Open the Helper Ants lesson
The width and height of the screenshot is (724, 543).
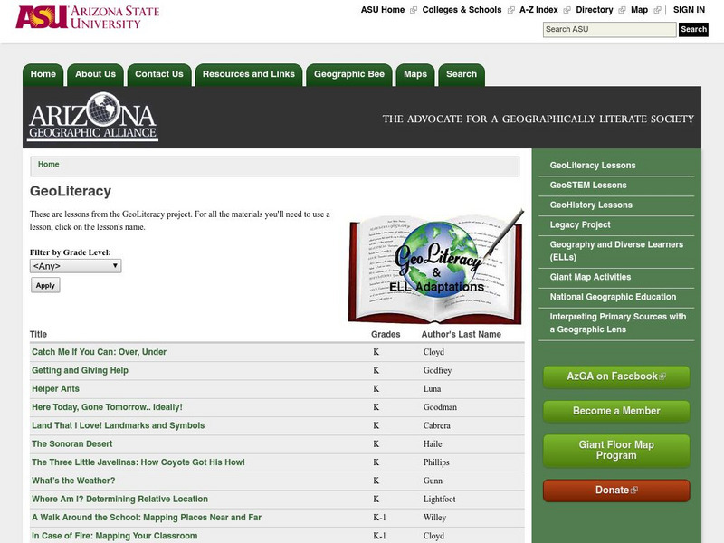coord(55,389)
